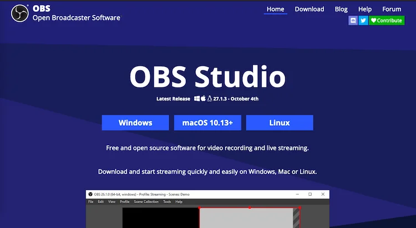Go to the Home nav tab

[x=275, y=9]
